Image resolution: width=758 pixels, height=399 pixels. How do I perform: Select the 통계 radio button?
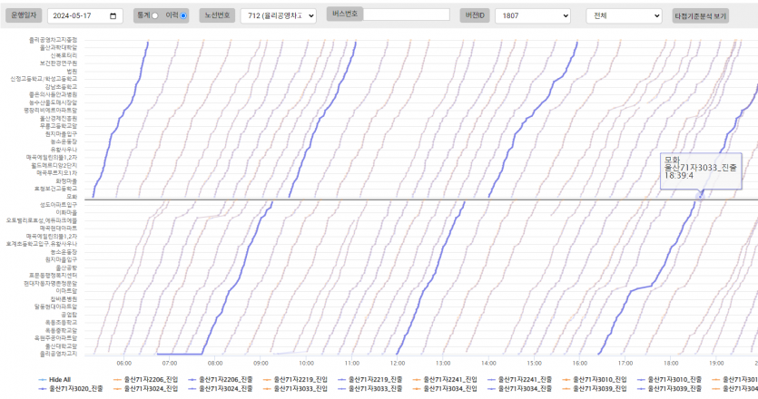(x=155, y=16)
